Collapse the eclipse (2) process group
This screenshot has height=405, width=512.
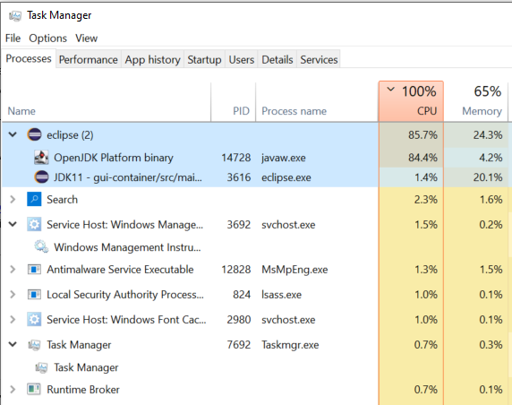[13, 134]
